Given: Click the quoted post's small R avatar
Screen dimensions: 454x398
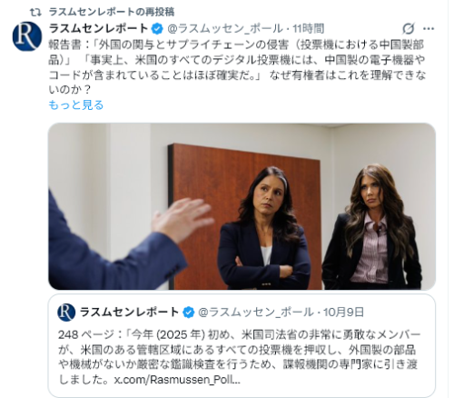Looking at the screenshot, I should [66, 313].
